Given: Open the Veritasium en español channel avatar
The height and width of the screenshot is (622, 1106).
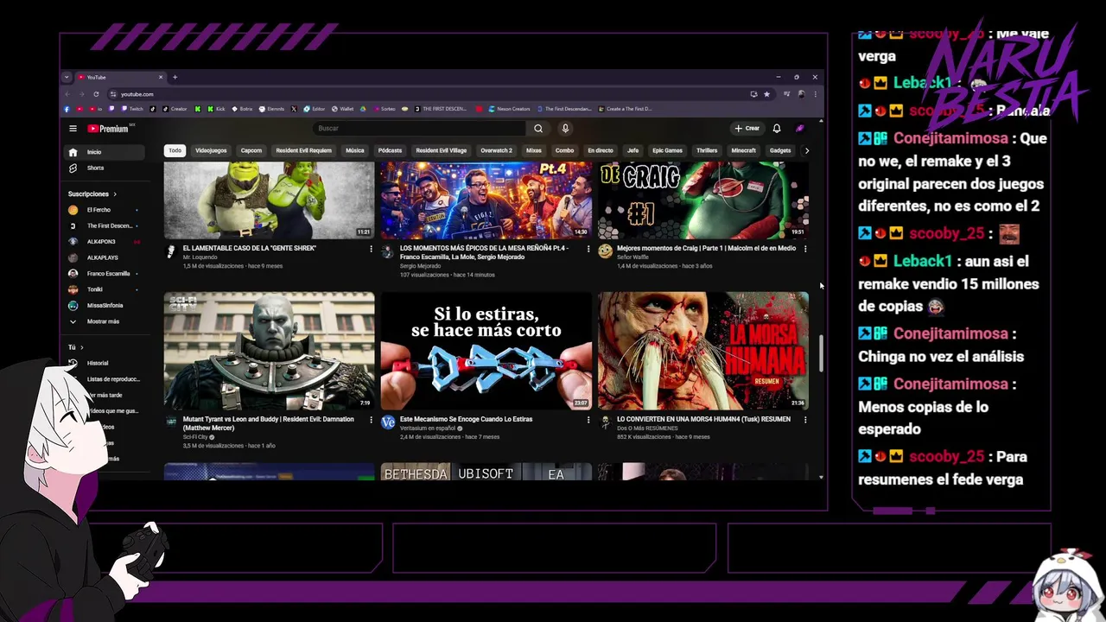Looking at the screenshot, I should (388, 422).
